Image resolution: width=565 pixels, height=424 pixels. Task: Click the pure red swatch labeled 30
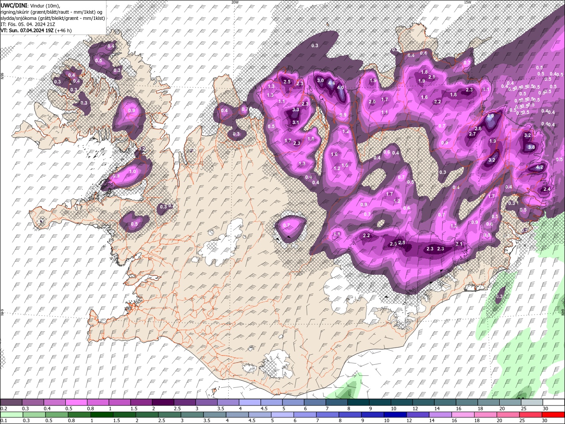[x=553, y=415]
